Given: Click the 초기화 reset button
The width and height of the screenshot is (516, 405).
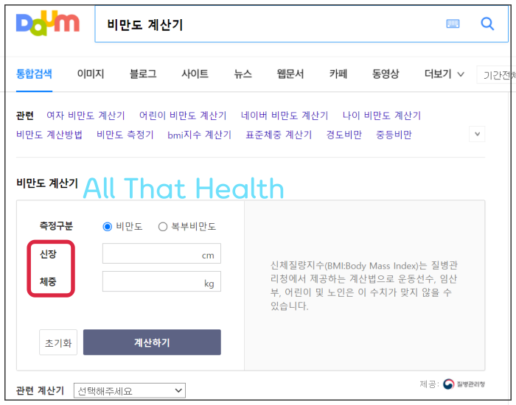Looking at the screenshot, I should click(58, 342).
